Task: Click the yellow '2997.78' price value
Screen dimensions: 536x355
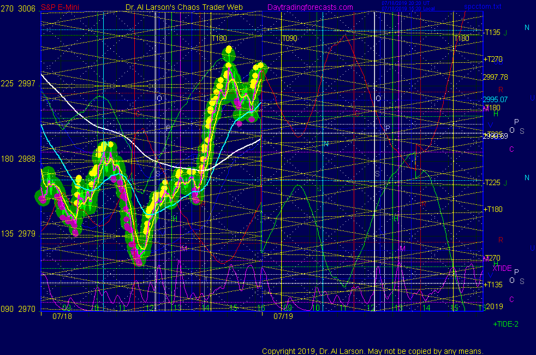Action: click(495, 78)
